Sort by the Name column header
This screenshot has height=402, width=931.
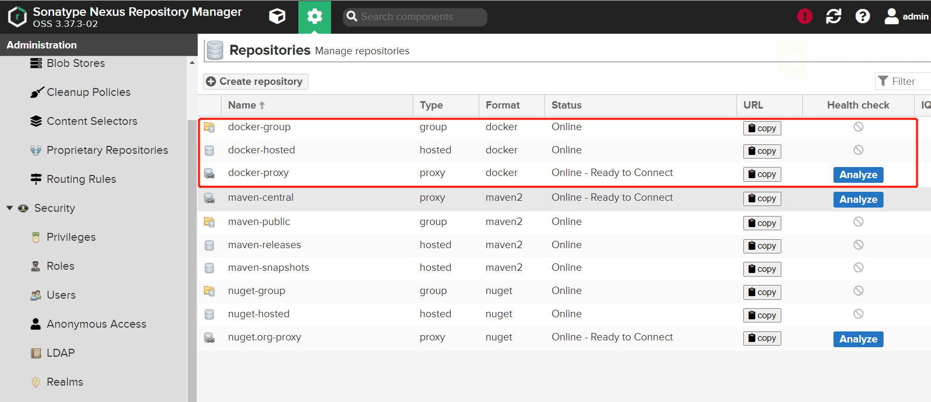click(x=317, y=105)
